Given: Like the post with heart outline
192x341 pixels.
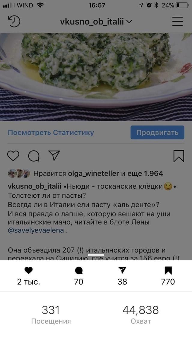Looking at the screenshot, I should click(x=13, y=156).
